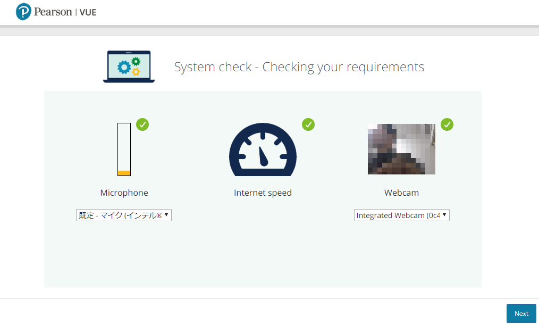
Task: Click the Pearson wordmark text
Action: click(53, 12)
